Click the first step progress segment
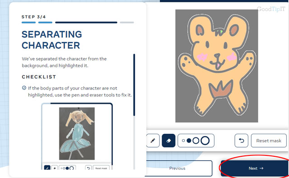The width and height of the screenshot is (289, 178). (28, 23)
